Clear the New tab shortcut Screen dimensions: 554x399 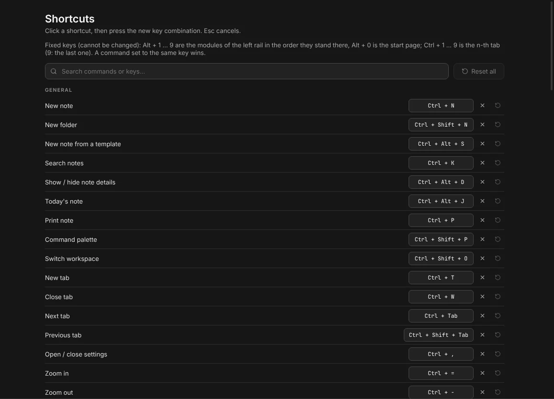click(x=482, y=278)
